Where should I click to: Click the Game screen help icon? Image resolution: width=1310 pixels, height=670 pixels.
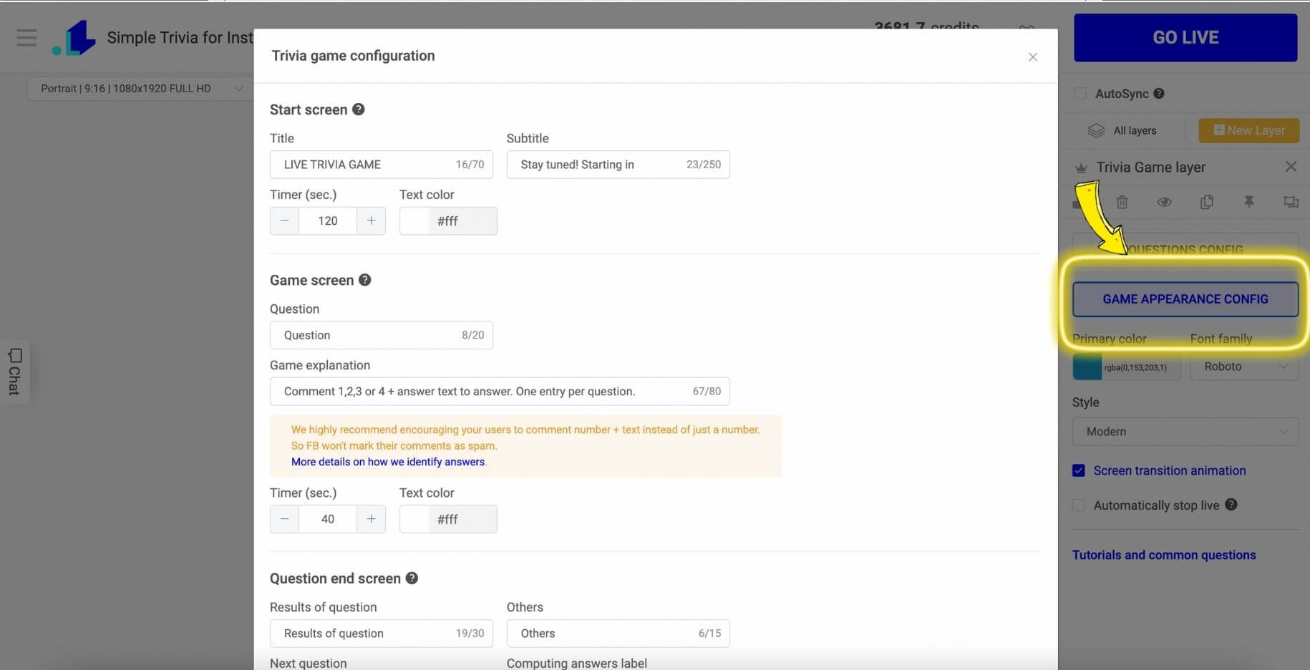click(x=365, y=280)
